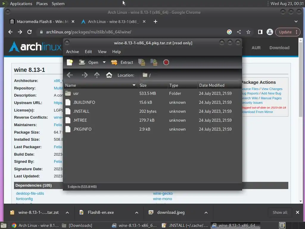Select the .MTREE file

(x=152, y=120)
